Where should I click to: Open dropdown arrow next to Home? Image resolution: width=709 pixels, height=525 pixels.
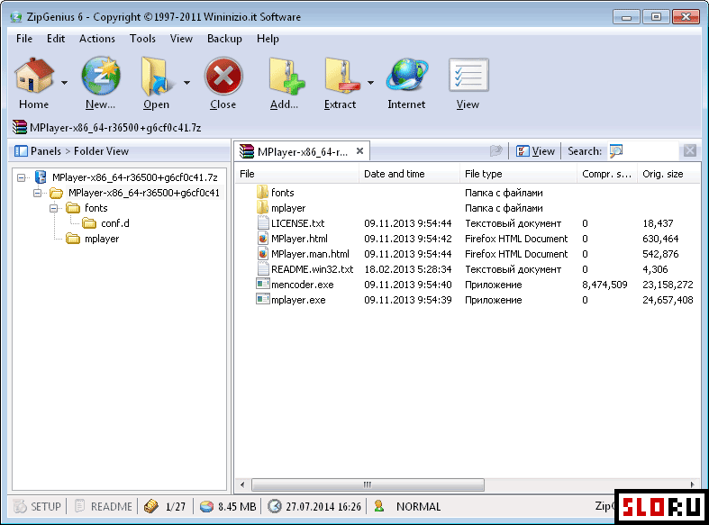pyautogui.click(x=64, y=83)
